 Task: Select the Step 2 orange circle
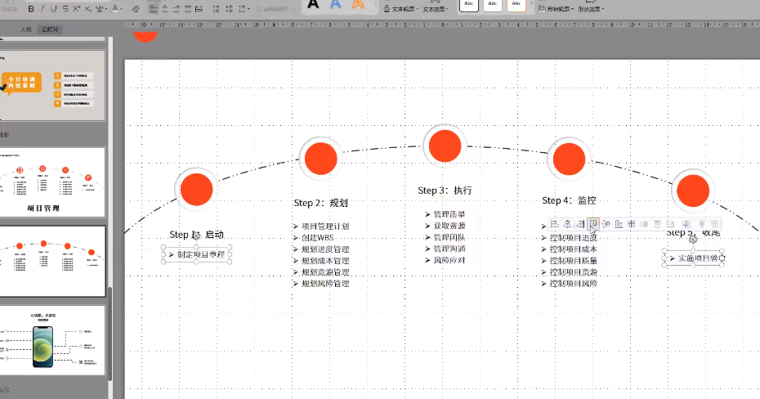tap(320, 159)
